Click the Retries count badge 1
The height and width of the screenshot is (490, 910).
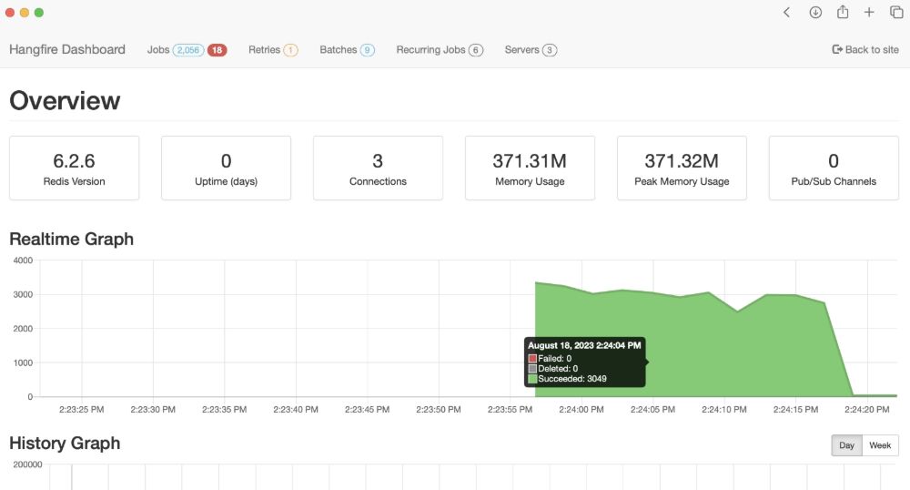click(x=291, y=50)
